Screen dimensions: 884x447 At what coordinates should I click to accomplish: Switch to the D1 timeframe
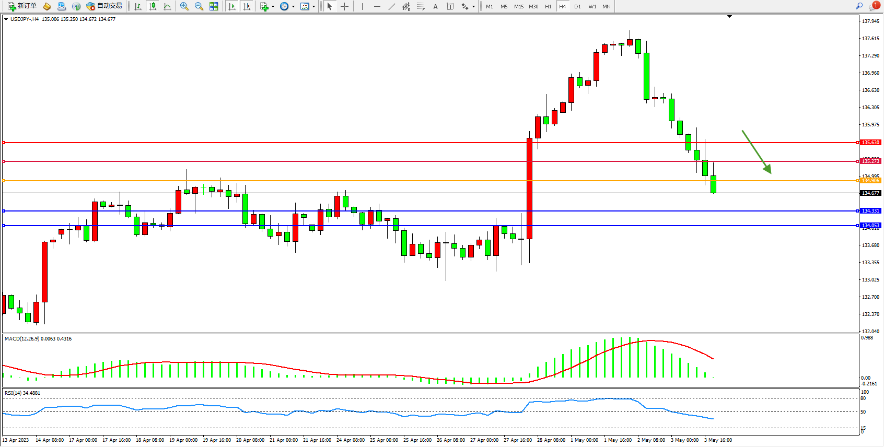tap(577, 6)
